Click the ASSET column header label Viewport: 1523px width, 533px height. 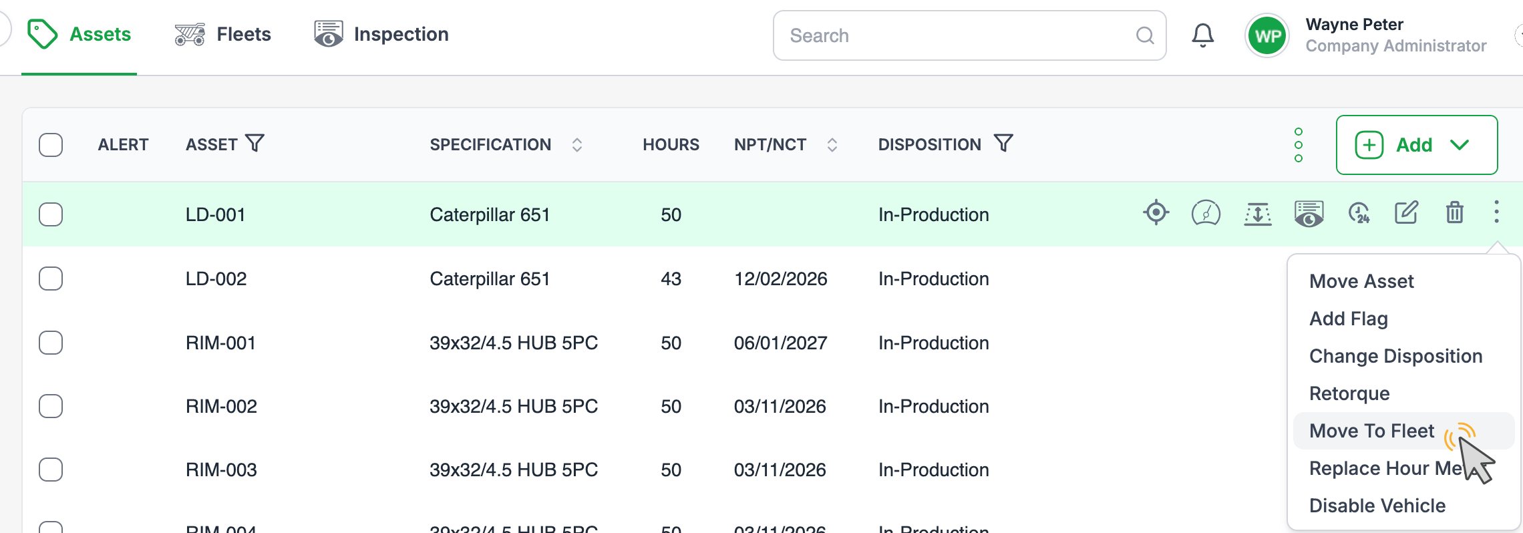pyautogui.click(x=211, y=145)
